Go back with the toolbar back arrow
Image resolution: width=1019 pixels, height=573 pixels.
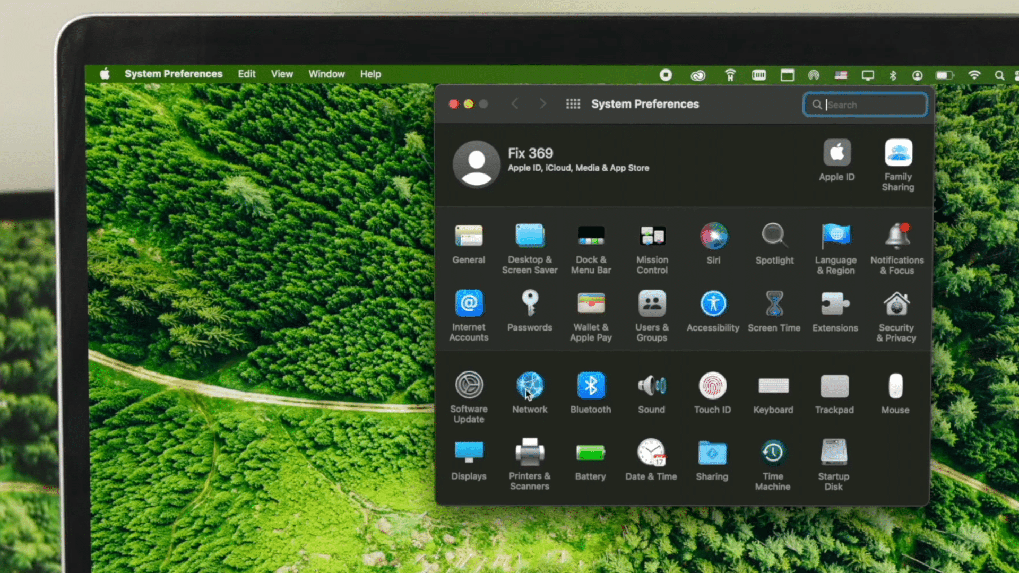514,104
